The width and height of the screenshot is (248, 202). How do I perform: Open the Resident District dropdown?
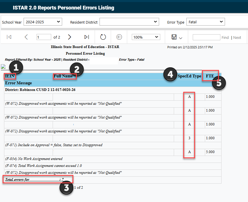point(129,22)
